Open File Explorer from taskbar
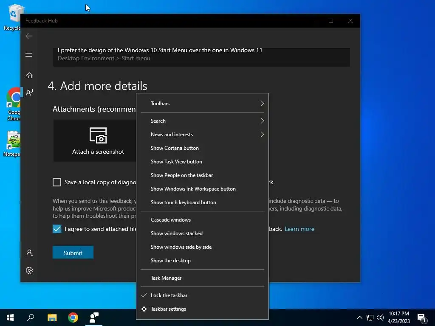The width and height of the screenshot is (435, 326). (52, 318)
